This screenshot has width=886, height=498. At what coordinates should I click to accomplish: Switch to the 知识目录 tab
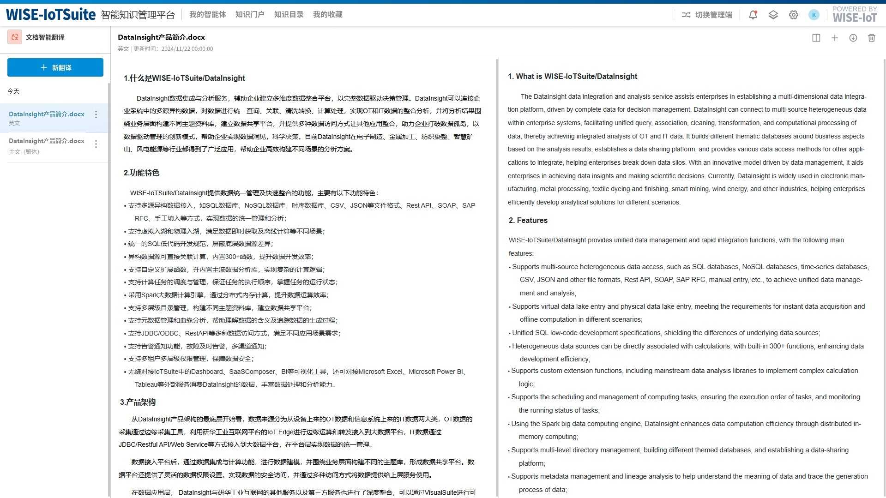click(289, 14)
